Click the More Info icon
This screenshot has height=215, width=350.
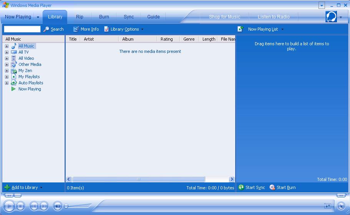(x=76, y=29)
